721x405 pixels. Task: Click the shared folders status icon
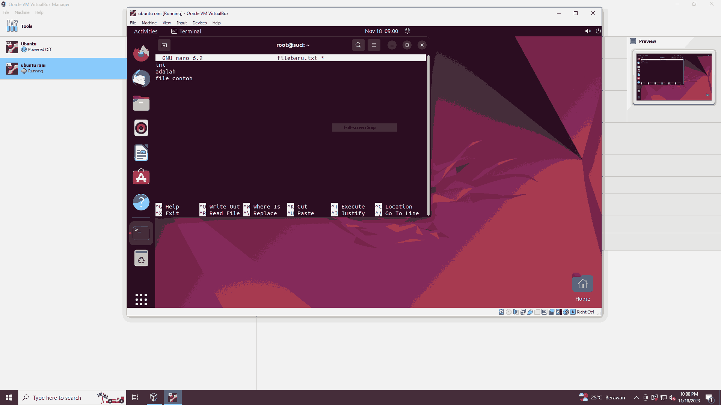[x=537, y=312]
